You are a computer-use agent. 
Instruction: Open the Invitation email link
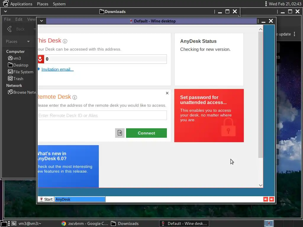pyautogui.click(x=57, y=69)
